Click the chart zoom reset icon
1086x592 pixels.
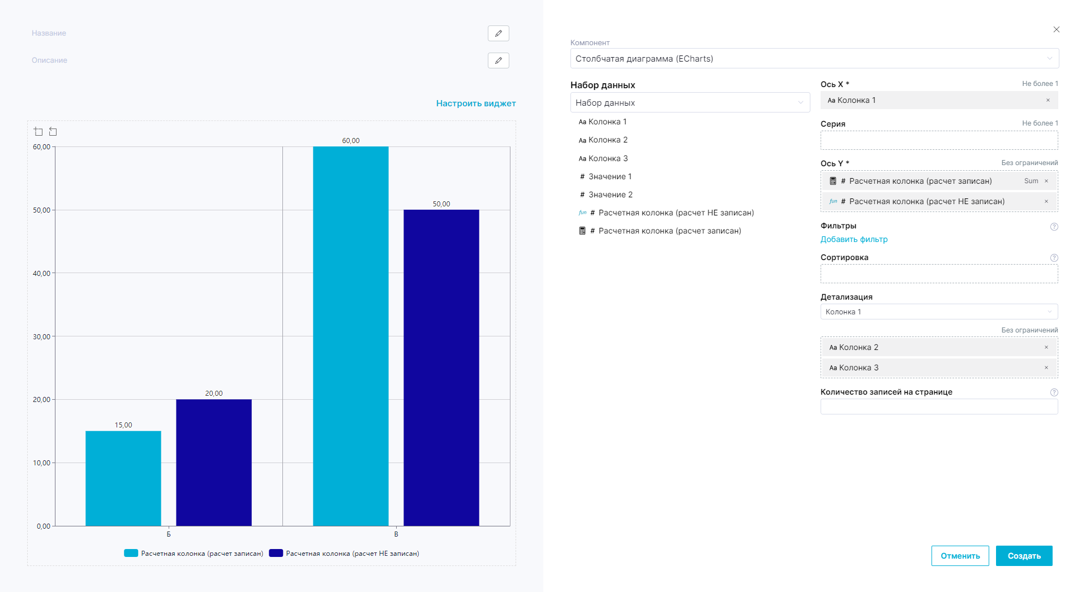[53, 132]
